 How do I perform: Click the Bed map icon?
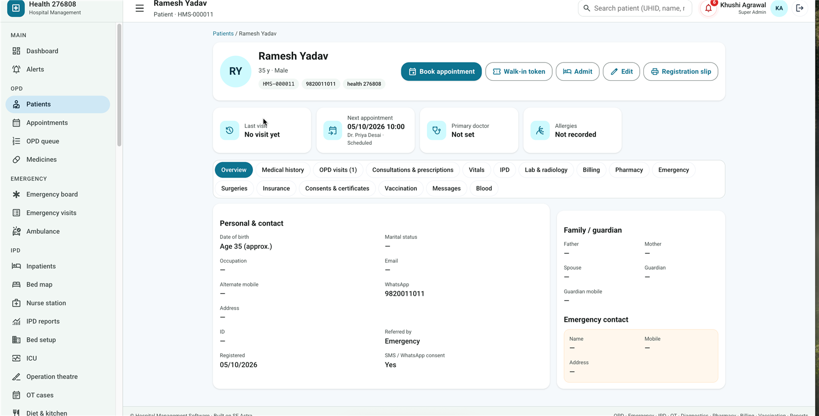pyautogui.click(x=16, y=284)
